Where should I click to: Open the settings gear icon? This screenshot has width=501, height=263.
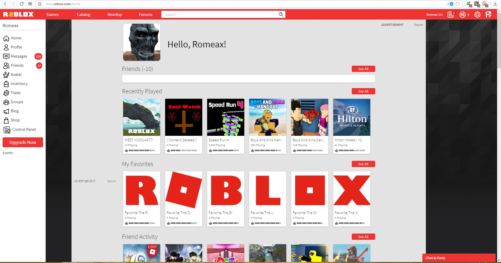(478, 15)
